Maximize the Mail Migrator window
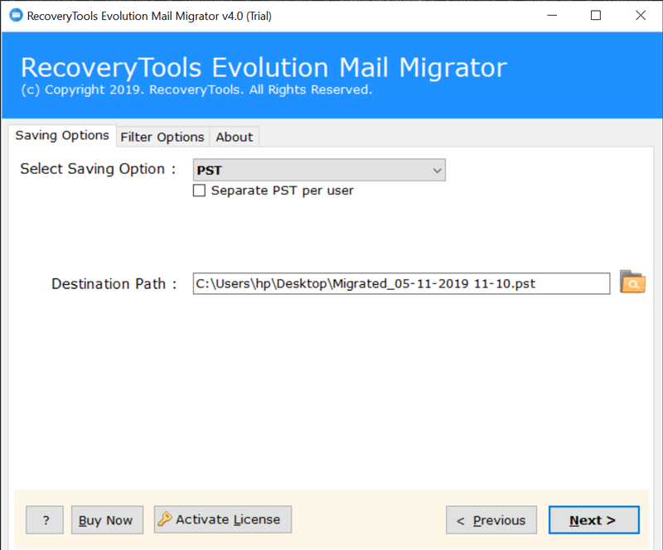663x550 pixels. click(x=596, y=16)
